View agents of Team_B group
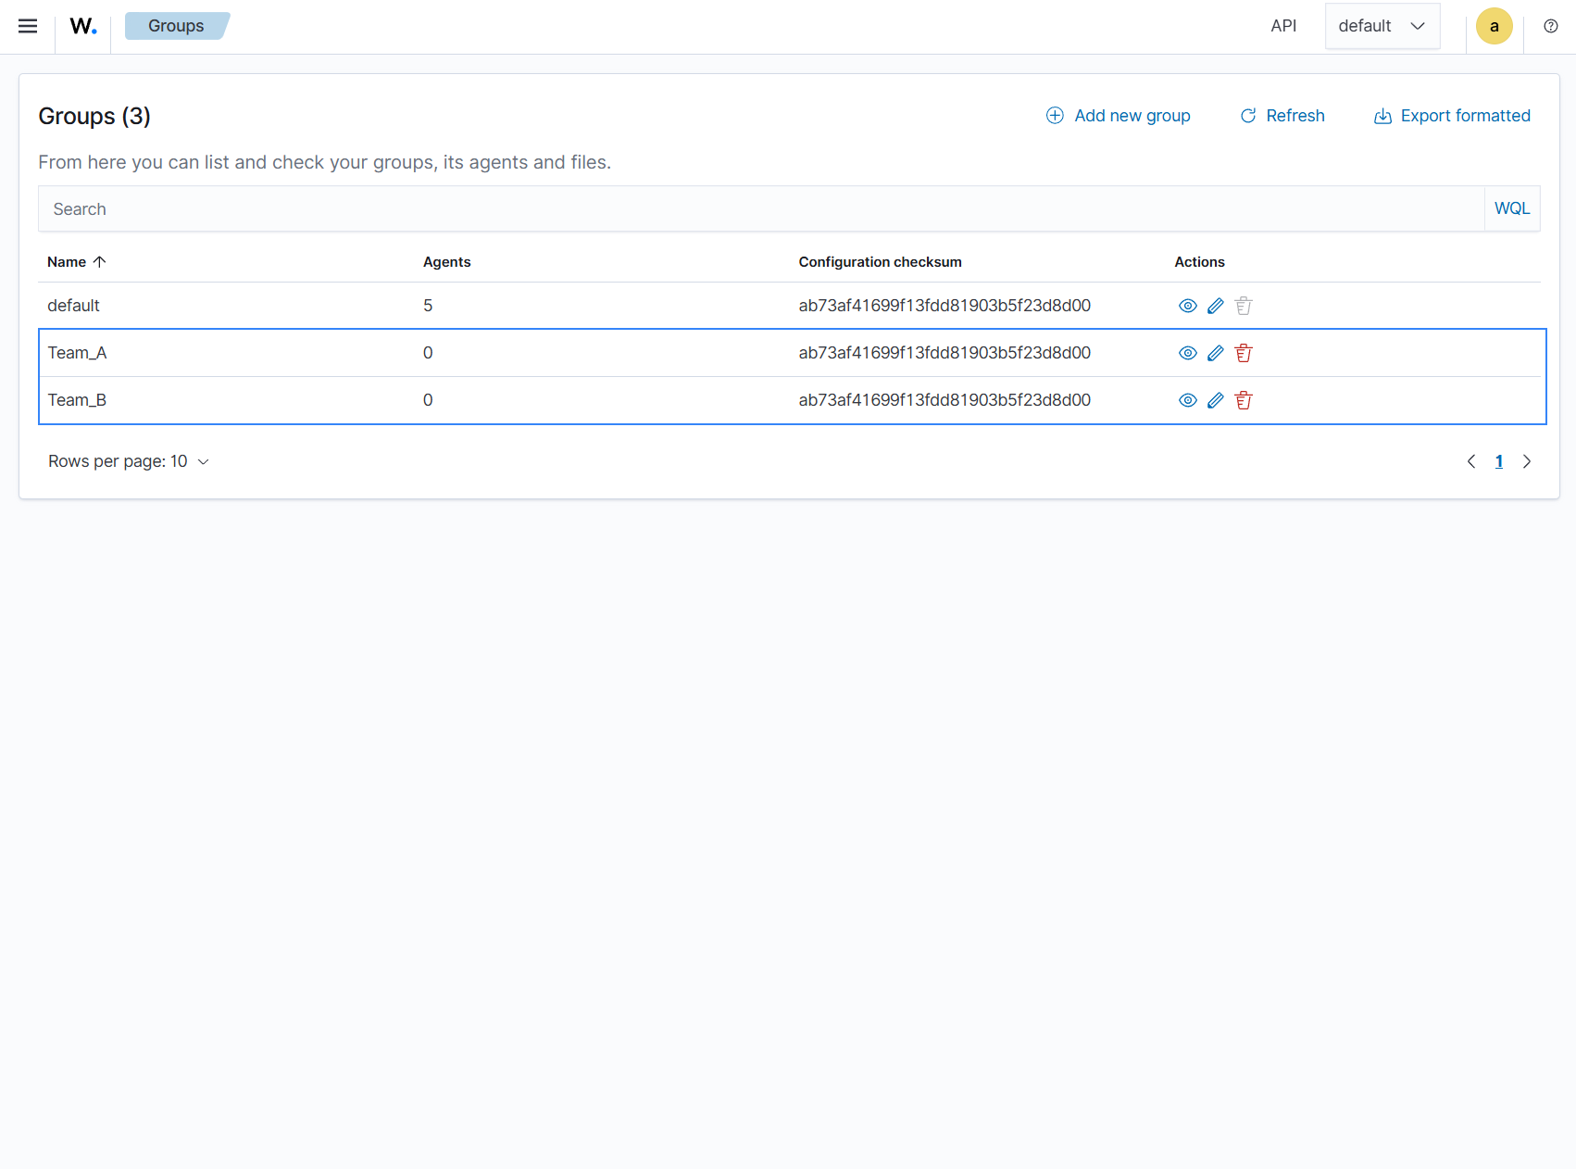The width and height of the screenshot is (1576, 1169). click(1187, 400)
